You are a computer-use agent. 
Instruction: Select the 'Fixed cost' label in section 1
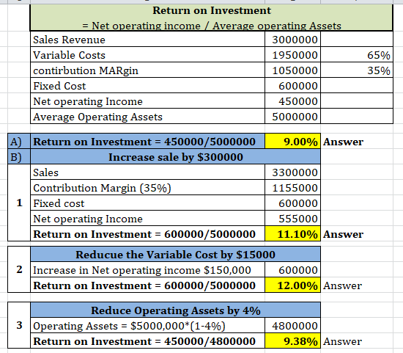(147, 203)
